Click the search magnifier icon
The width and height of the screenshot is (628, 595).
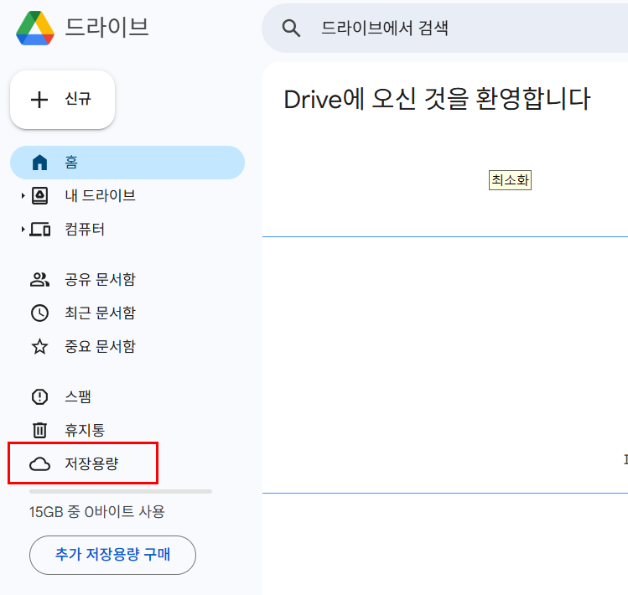(291, 28)
